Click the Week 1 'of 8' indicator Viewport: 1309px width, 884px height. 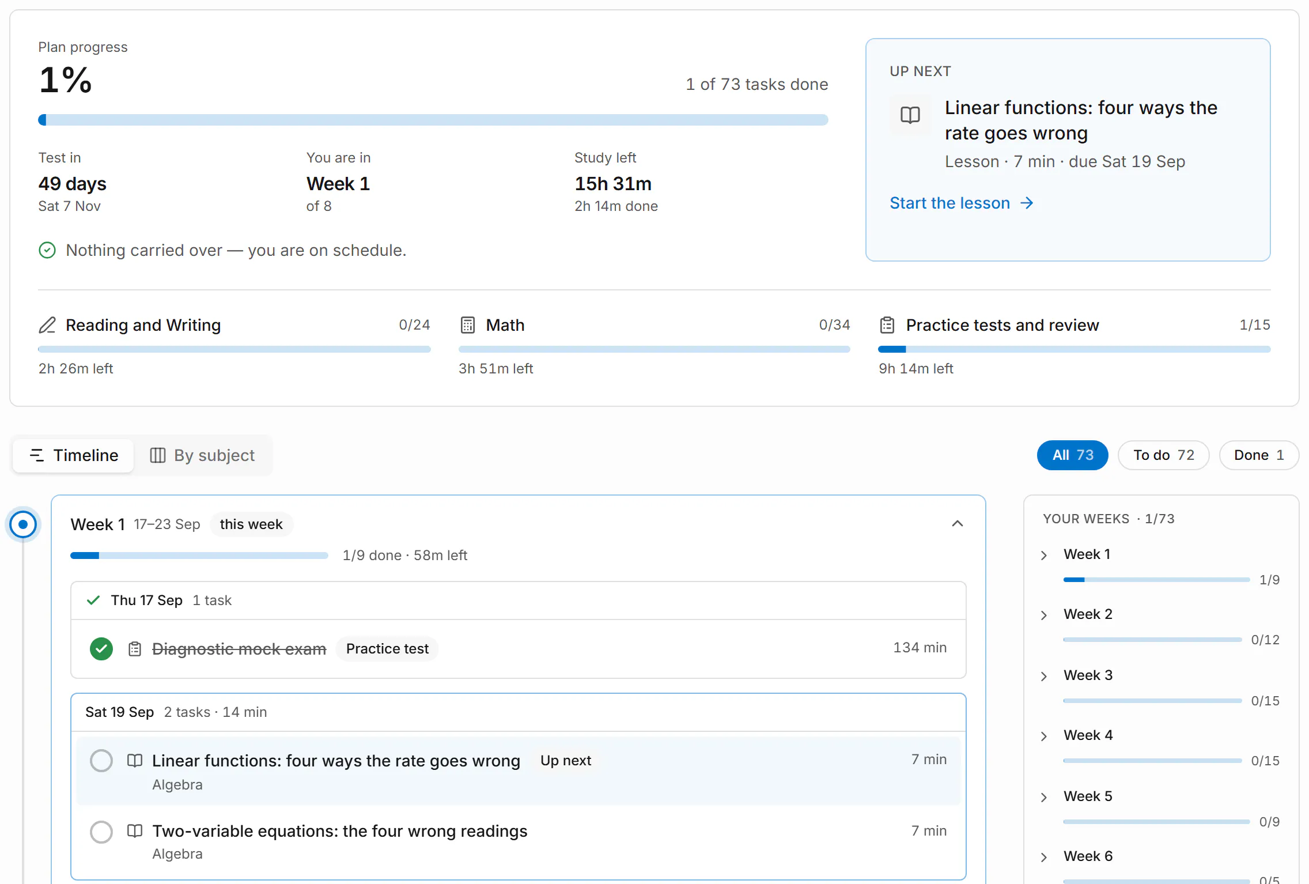[319, 206]
